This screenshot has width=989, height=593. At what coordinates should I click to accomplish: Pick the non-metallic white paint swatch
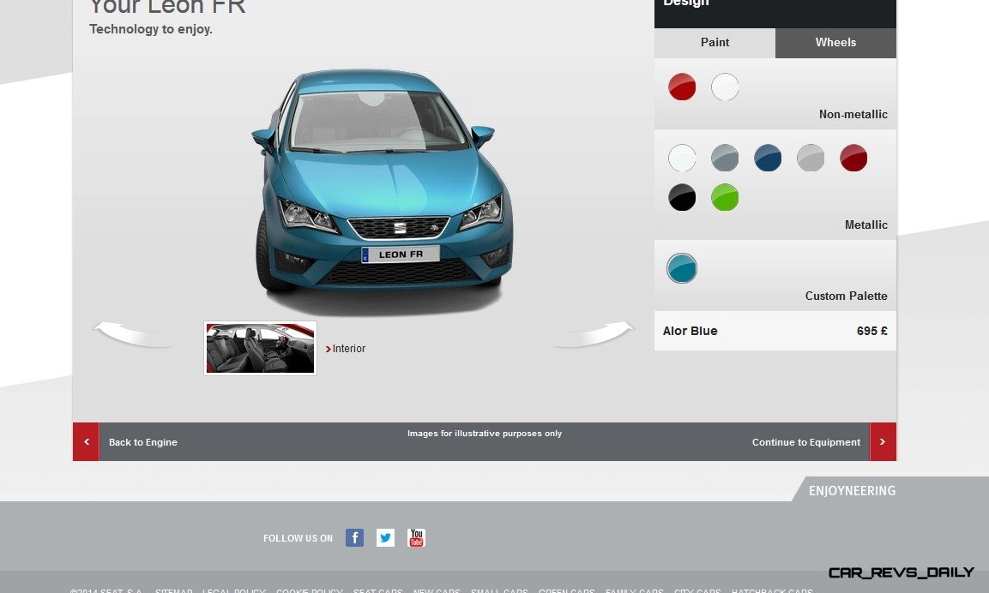click(725, 87)
